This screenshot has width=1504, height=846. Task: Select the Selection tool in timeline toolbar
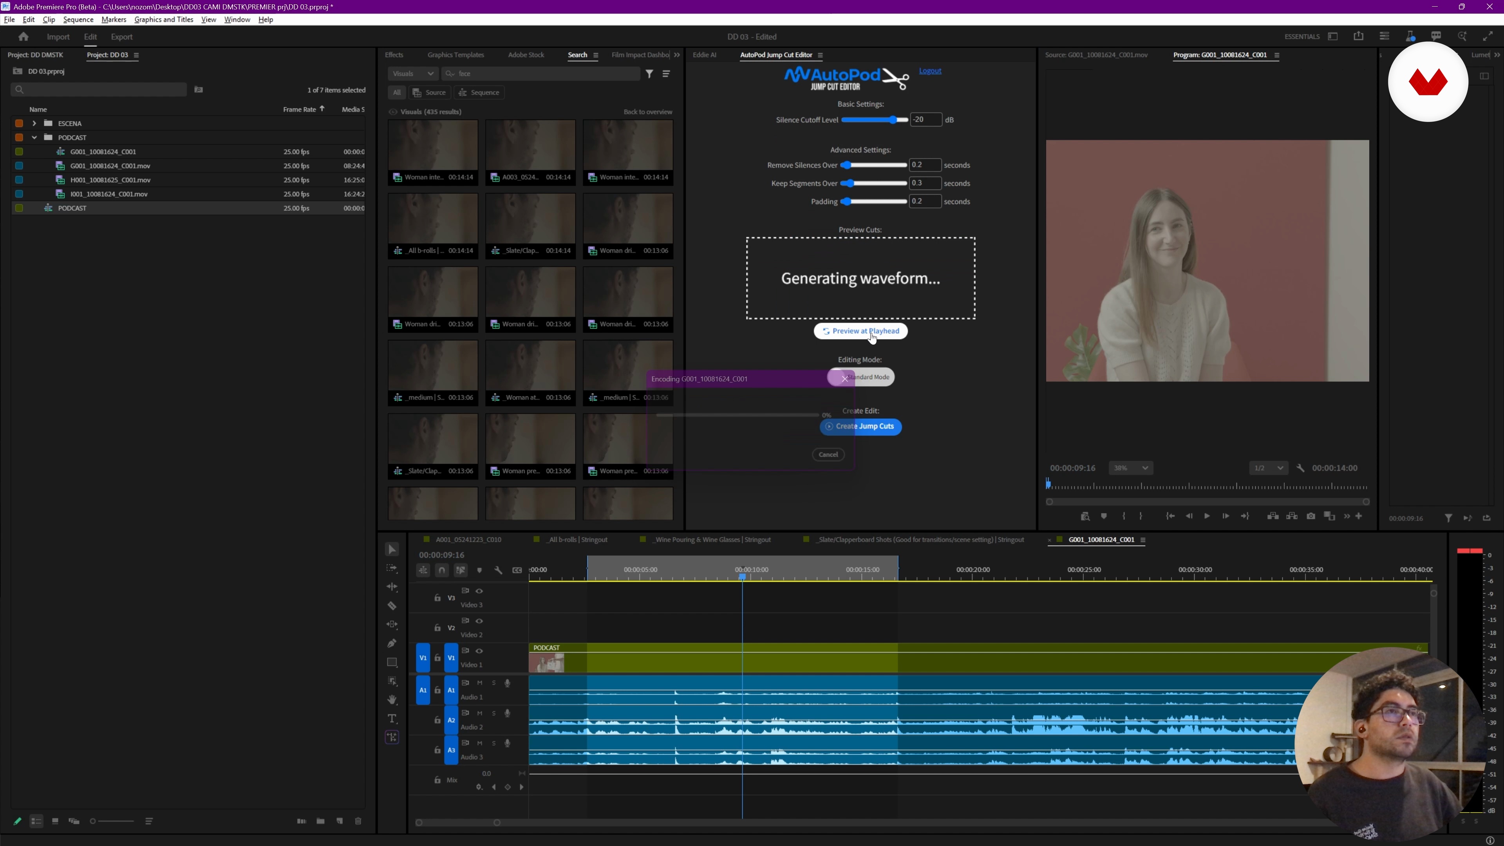point(392,550)
